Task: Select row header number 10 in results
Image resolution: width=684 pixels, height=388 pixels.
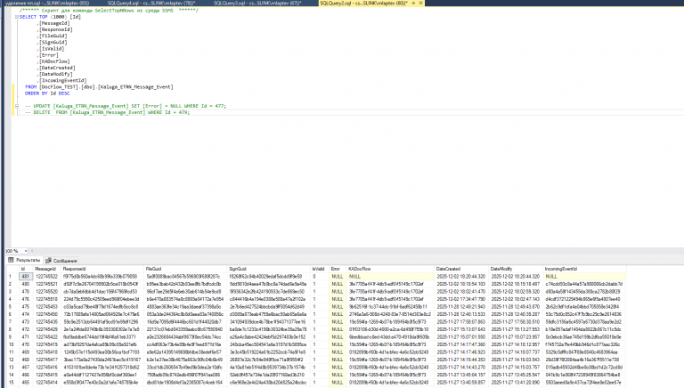Action: point(12,344)
